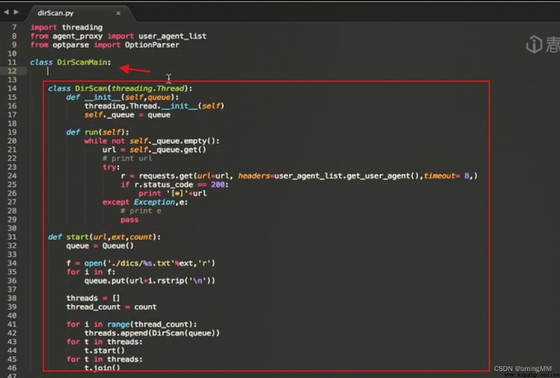The image size is (560, 378).
Task: Click line number 14 in gutter
Action: click(12, 89)
